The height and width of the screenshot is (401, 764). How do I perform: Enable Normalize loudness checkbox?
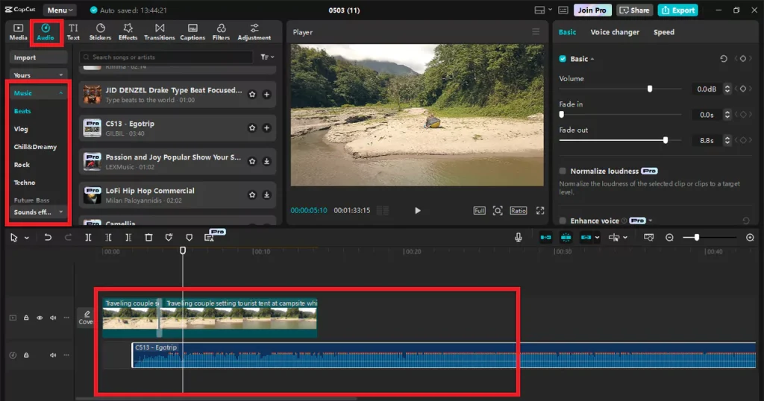tap(563, 171)
